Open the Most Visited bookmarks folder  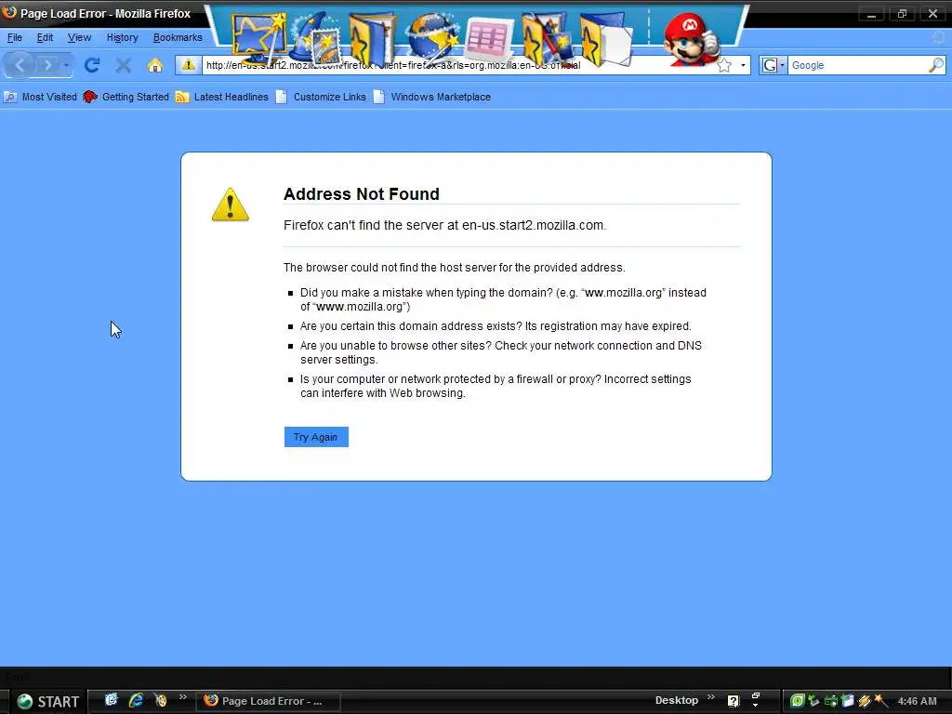40,97
